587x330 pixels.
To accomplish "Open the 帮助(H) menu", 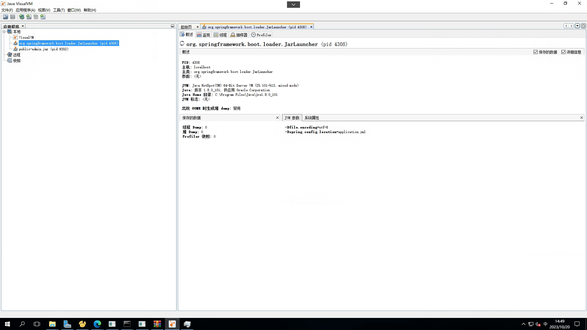I will pos(90,10).
